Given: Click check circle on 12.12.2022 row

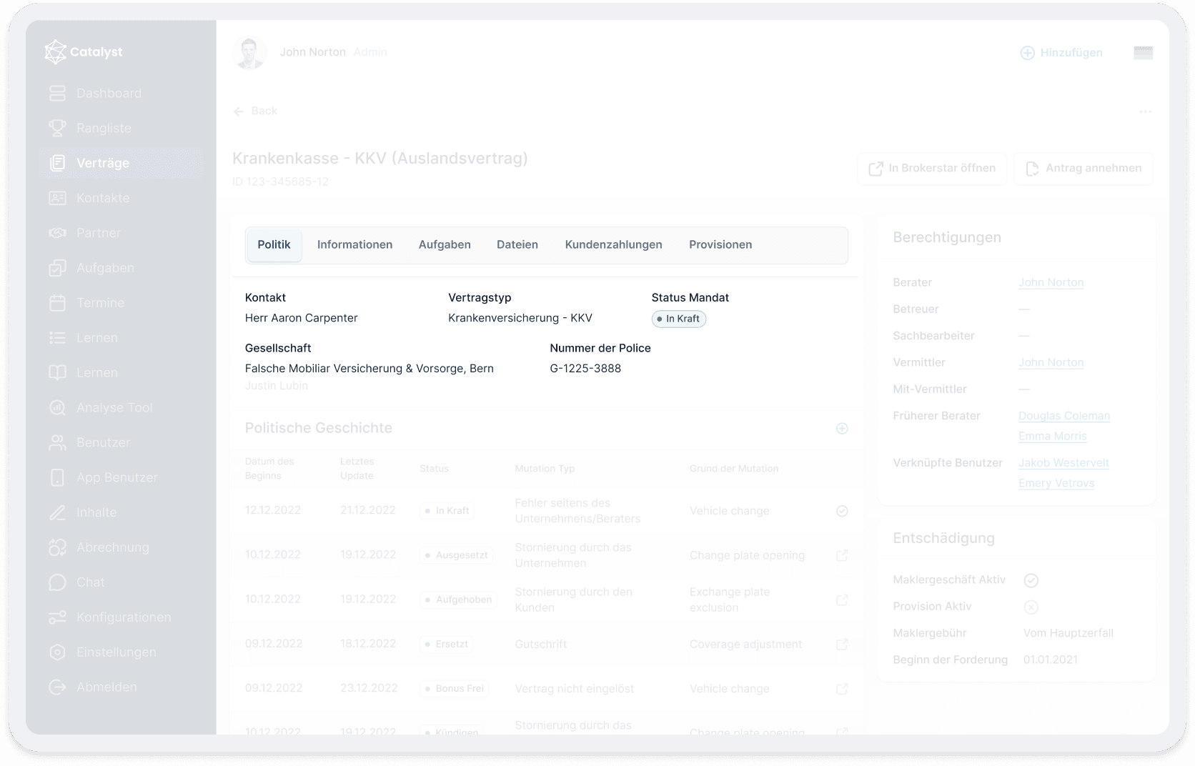Looking at the screenshot, I should 842,511.
